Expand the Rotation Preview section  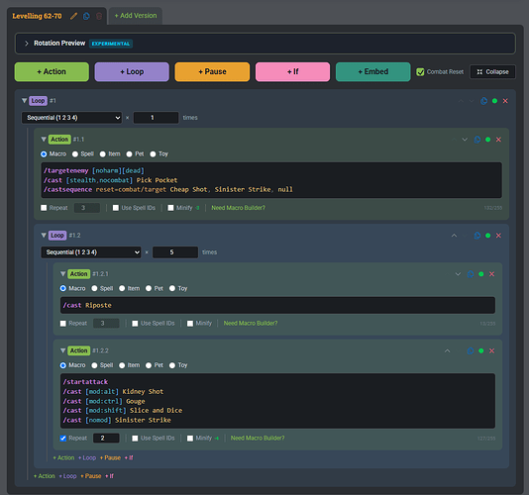(27, 44)
